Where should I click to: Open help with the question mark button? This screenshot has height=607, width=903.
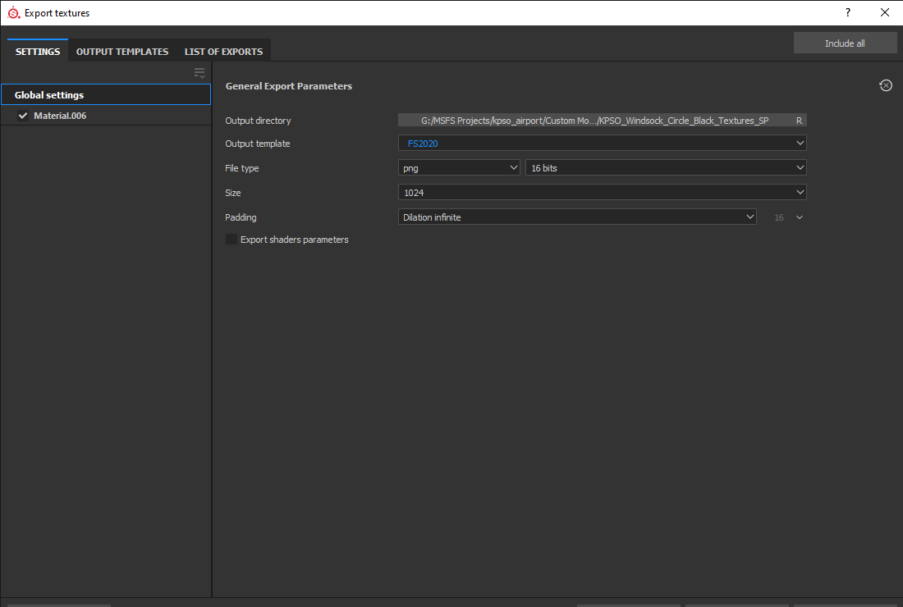[x=848, y=12]
